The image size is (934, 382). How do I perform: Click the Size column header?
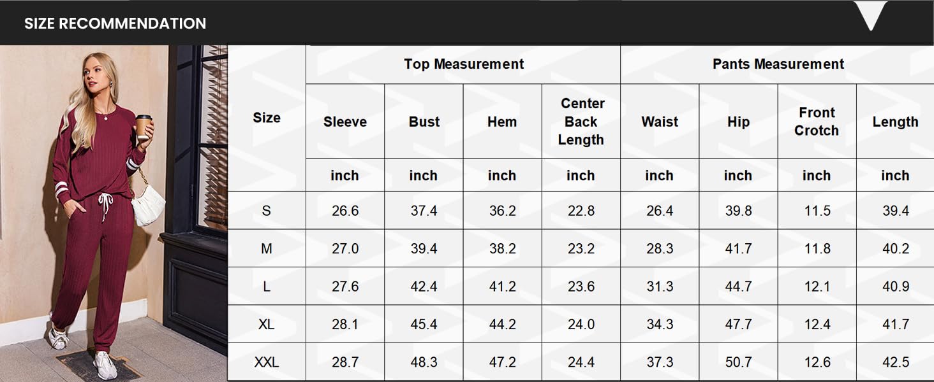coord(267,118)
